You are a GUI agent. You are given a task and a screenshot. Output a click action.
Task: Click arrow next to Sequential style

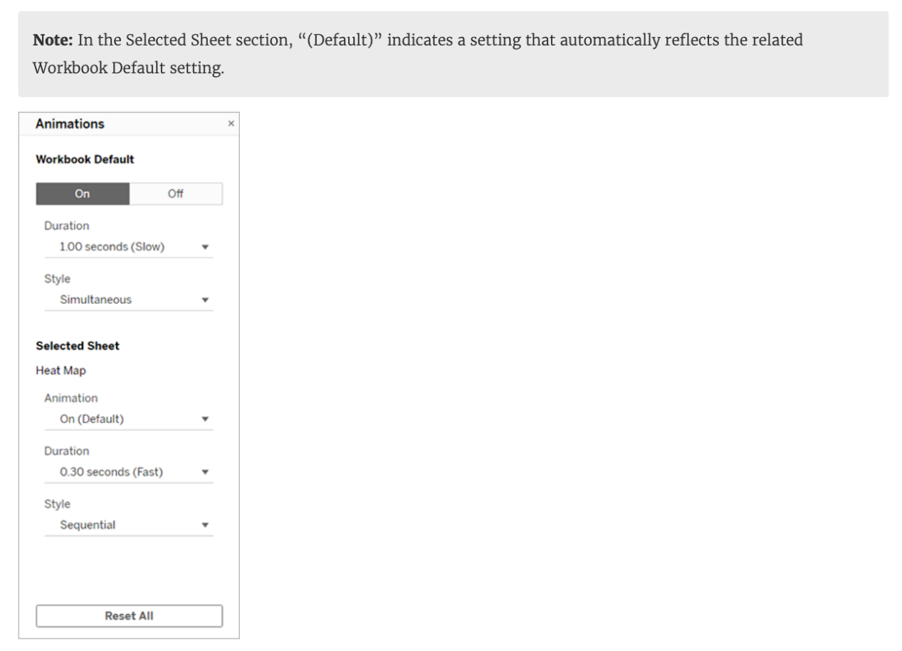(x=205, y=525)
